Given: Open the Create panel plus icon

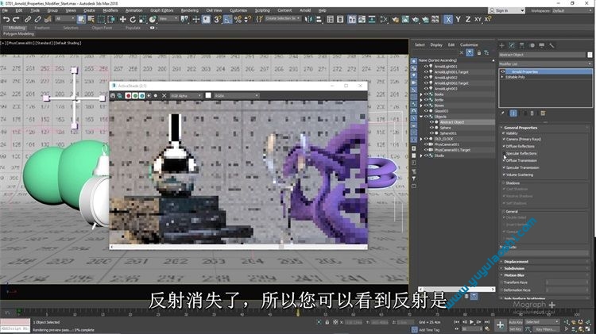Looking at the screenshot, I should tap(501, 45).
